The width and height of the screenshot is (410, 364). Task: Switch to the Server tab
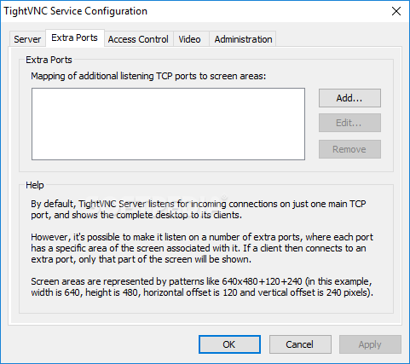27,39
